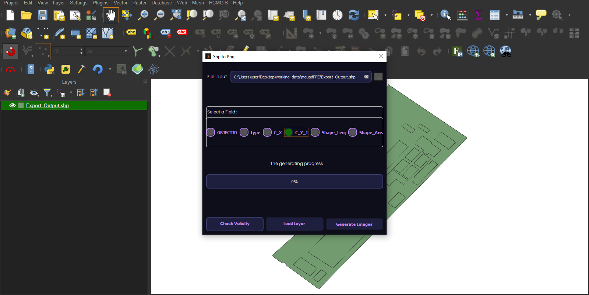Toggle visibility of Export_Output.shp layer
This screenshot has height=295, width=589.
click(12, 105)
